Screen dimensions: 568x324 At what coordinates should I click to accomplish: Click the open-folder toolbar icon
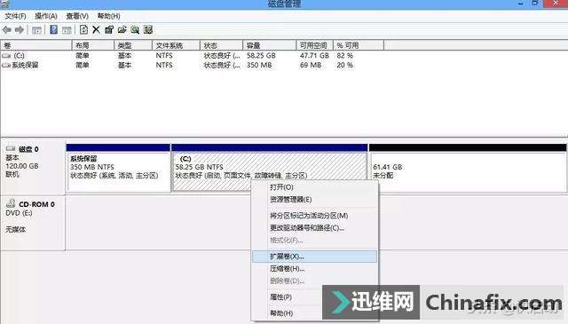pyautogui.click(x=122, y=29)
